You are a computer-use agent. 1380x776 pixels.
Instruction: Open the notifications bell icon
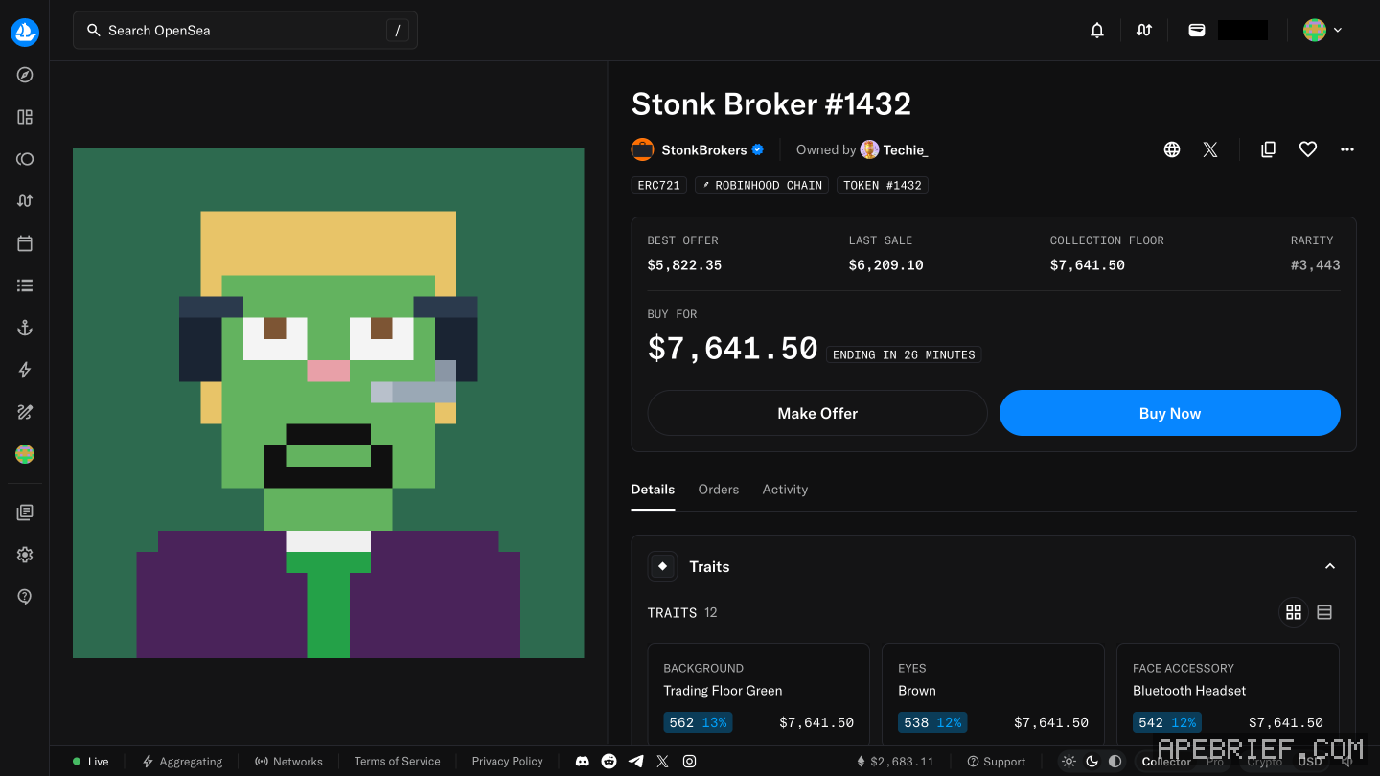pos(1097,31)
